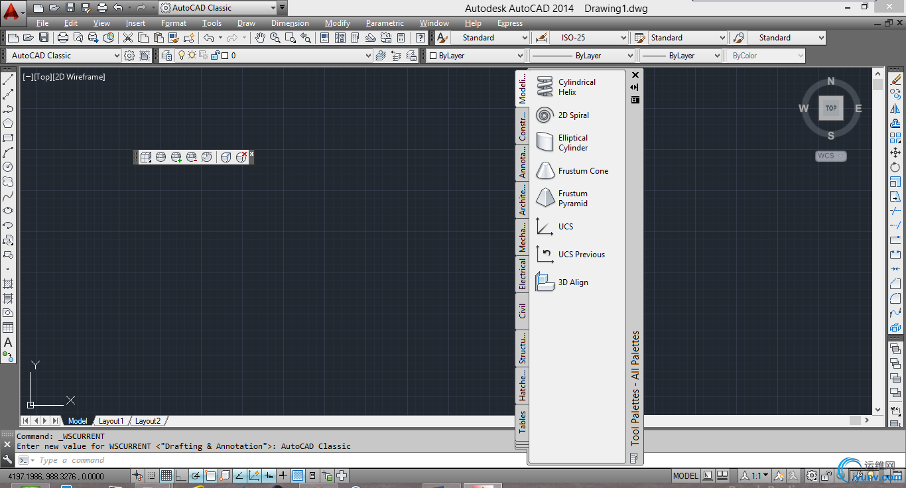
Task: Click the Rotate tool in the Modify toolbar
Action: click(895, 167)
